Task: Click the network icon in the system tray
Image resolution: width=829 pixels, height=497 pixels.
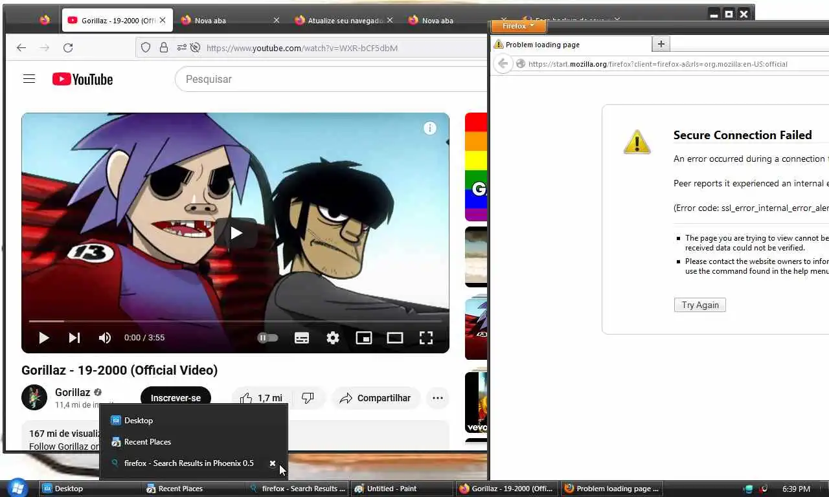Action: pyautogui.click(x=749, y=489)
